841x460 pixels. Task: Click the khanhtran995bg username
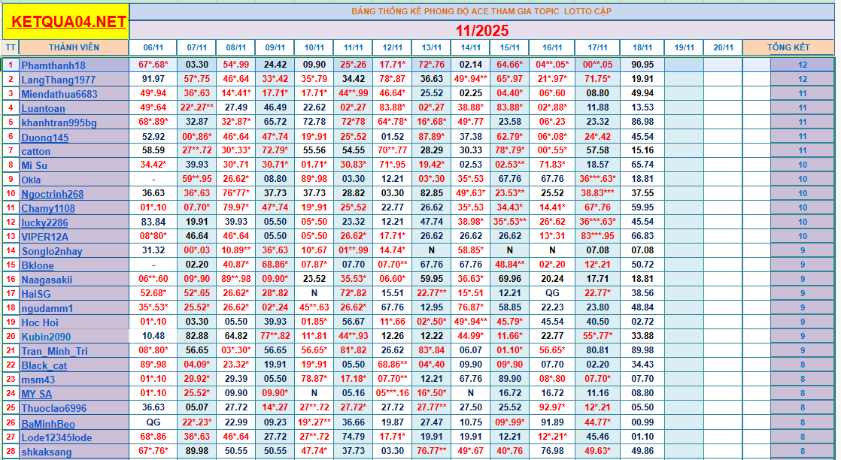pyautogui.click(x=59, y=123)
